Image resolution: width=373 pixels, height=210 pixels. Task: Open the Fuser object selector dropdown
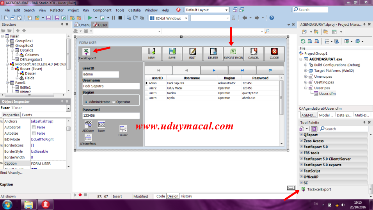point(68,108)
